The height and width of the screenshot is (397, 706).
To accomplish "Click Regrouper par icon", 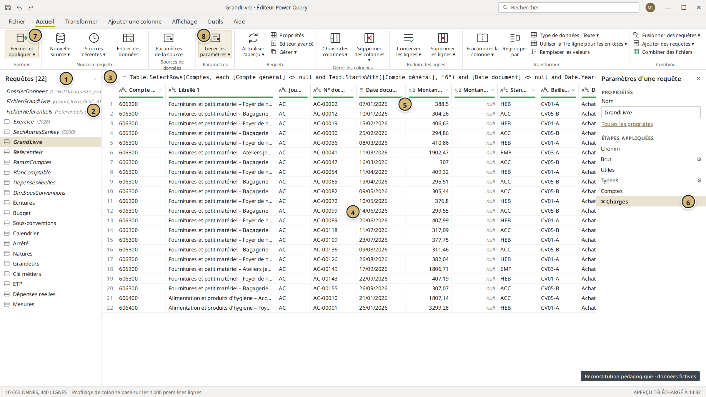I will pyautogui.click(x=515, y=38).
